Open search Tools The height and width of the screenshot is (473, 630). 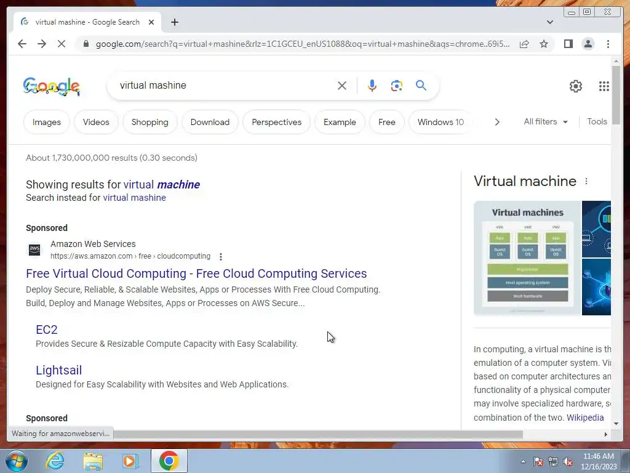click(x=597, y=121)
